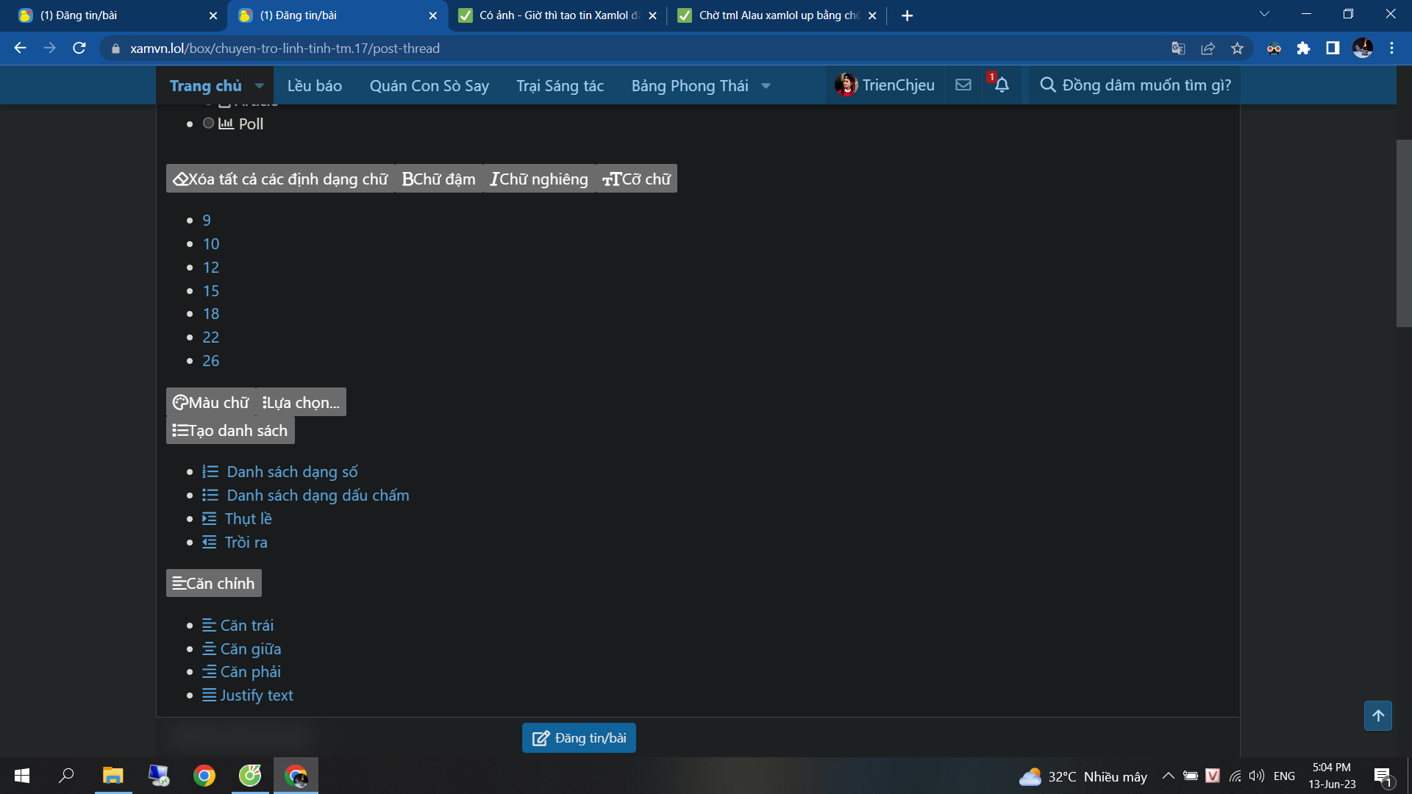The image size is (1412, 794).
Task: Click the browser reload icon
Action: tap(79, 49)
